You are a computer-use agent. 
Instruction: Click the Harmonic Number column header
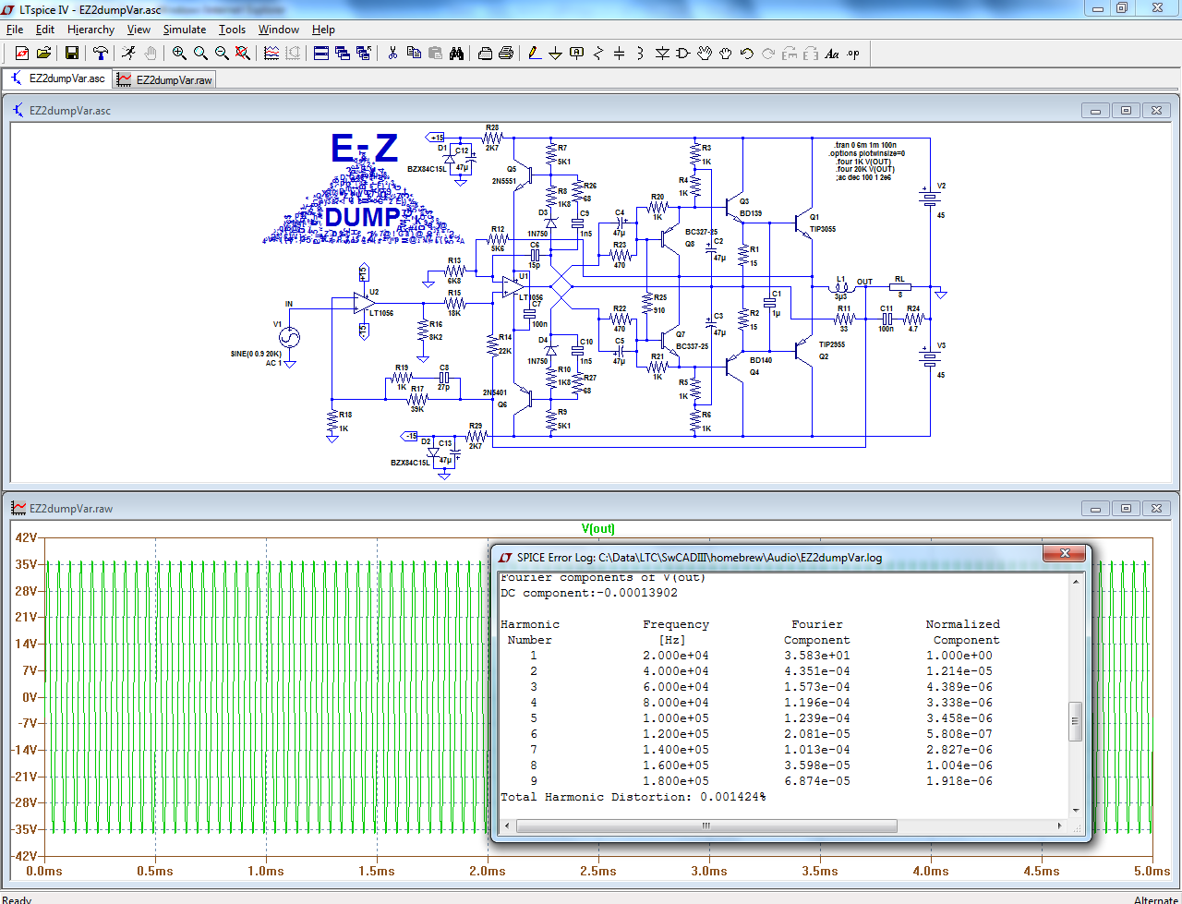click(530, 632)
